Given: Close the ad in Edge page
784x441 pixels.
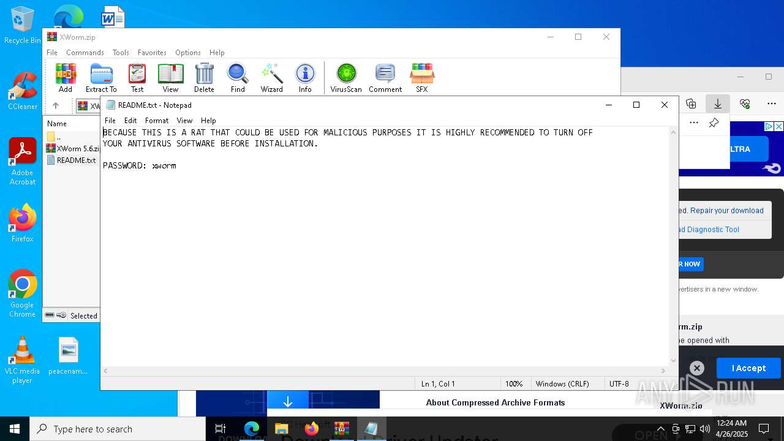Looking at the screenshot, I should [778, 126].
